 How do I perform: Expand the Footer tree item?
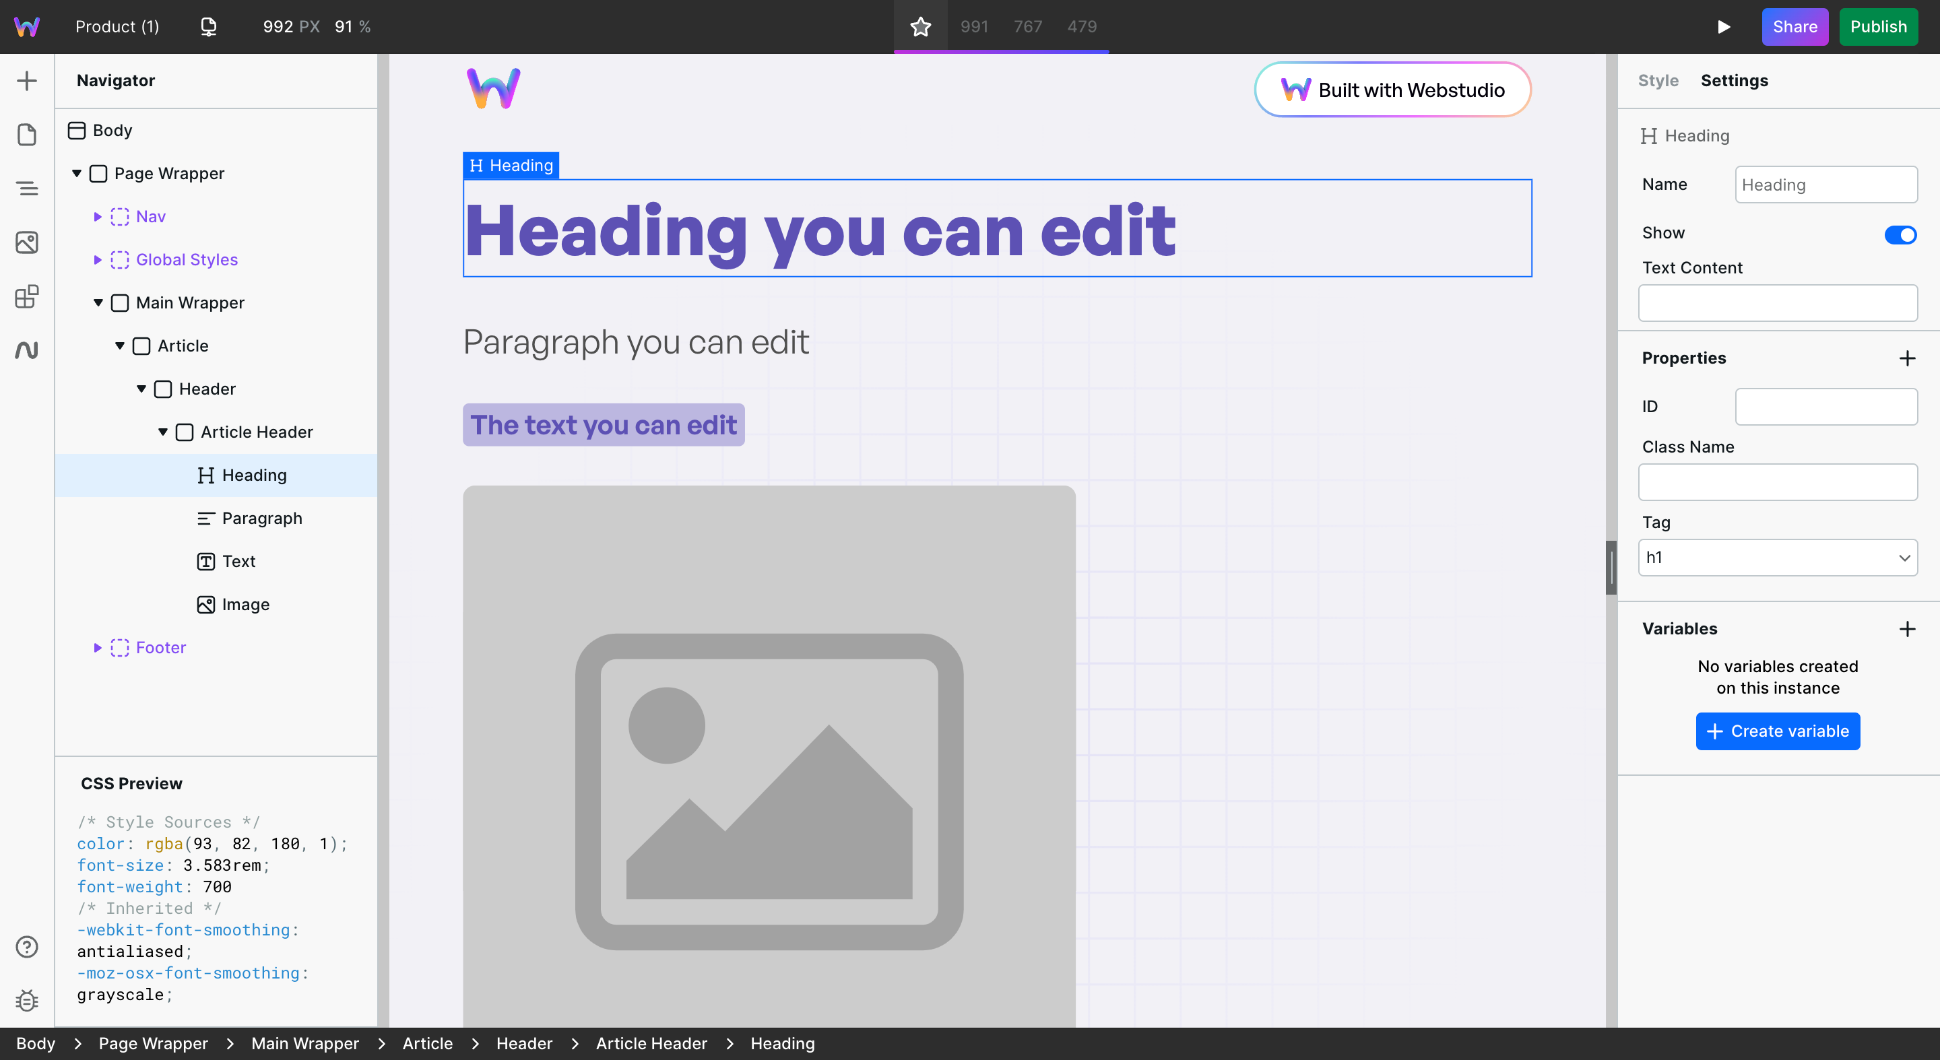98,647
